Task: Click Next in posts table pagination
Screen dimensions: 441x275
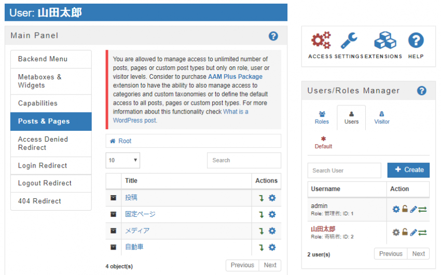Action: coord(270,265)
